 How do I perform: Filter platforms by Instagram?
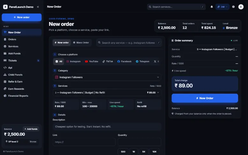(74, 62)
